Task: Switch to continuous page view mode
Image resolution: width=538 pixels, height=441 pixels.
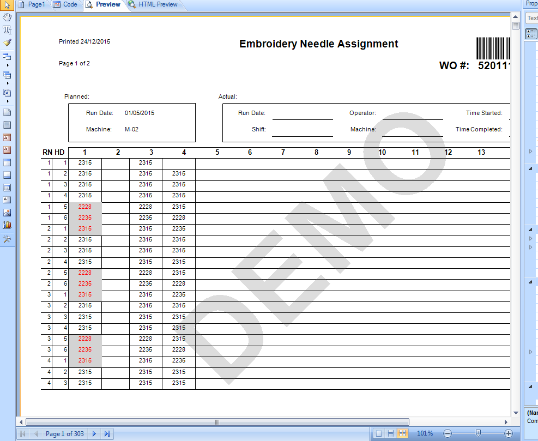Action: point(390,433)
